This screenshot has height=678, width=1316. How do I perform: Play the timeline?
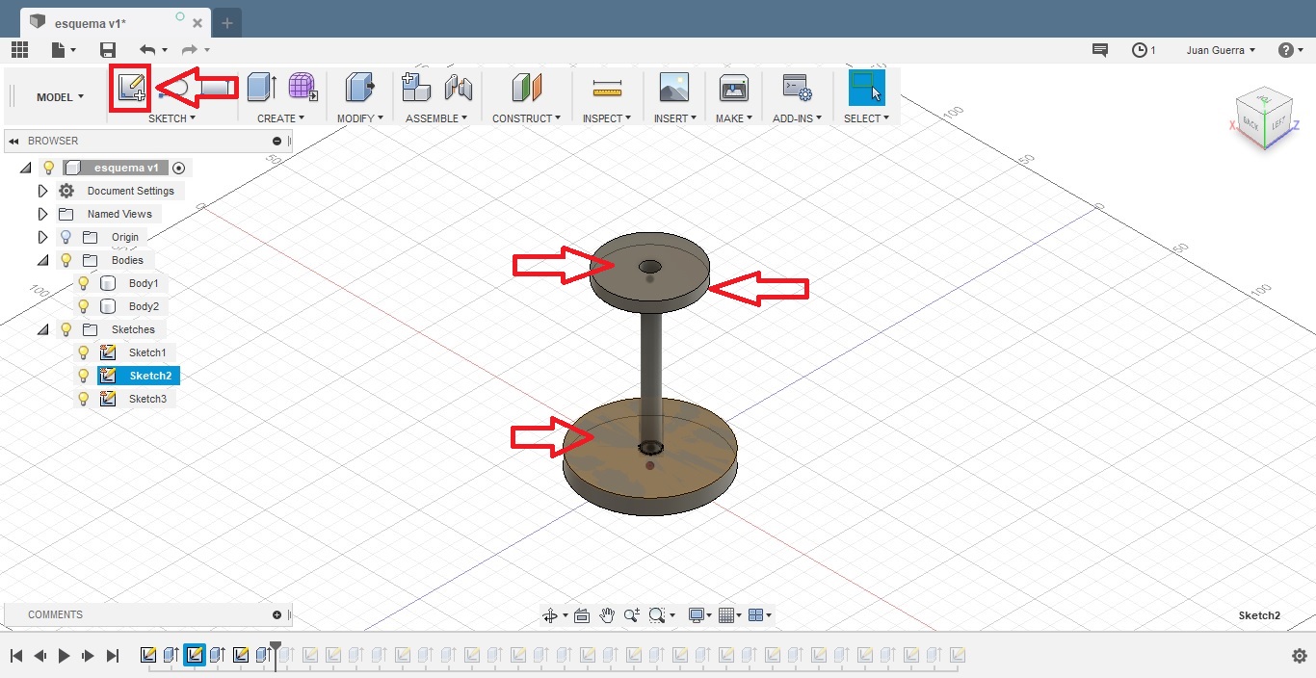tap(65, 656)
